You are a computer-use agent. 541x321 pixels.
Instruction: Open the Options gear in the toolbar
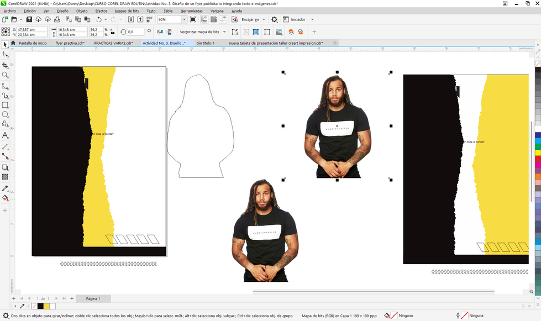click(274, 20)
